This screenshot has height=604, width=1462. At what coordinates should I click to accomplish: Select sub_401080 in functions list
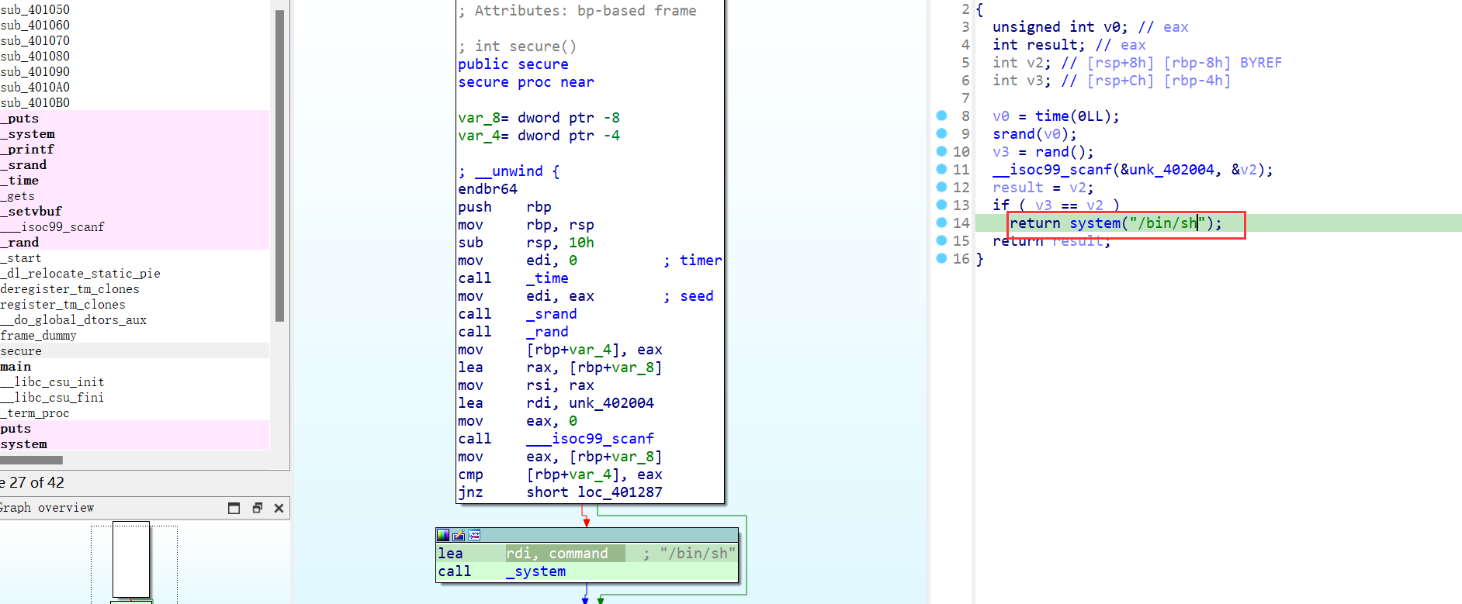[x=134, y=56]
